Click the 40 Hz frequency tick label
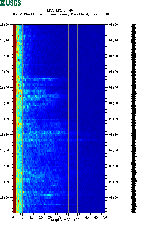145x234 pixels. [87, 217]
